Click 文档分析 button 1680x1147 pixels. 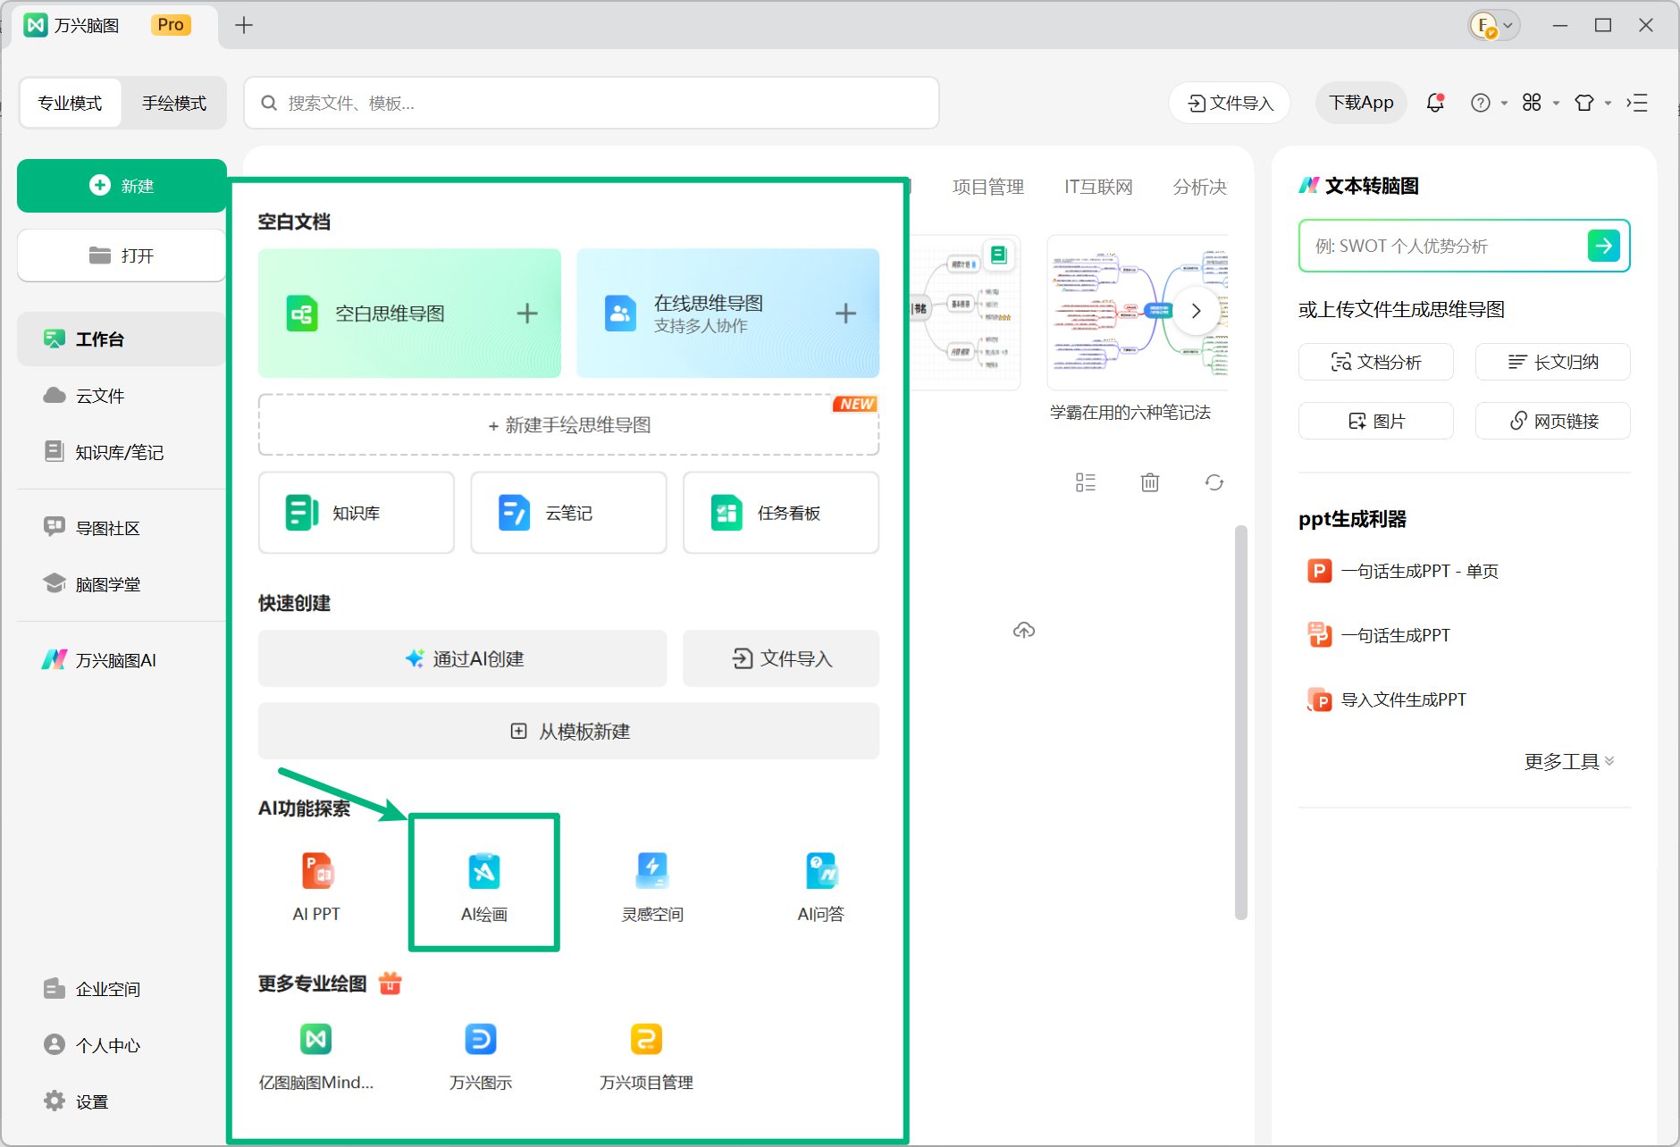1376,362
